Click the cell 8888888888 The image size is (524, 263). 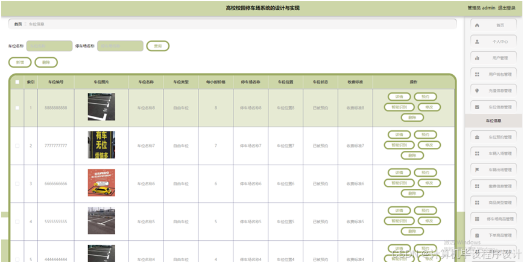click(56, 108)
